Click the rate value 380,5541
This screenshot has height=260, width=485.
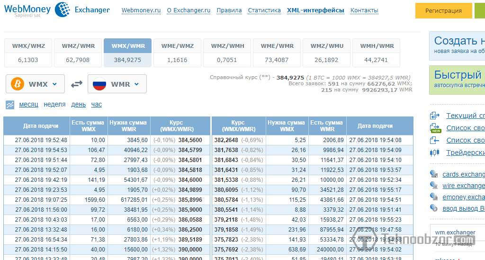click(226, 210)
